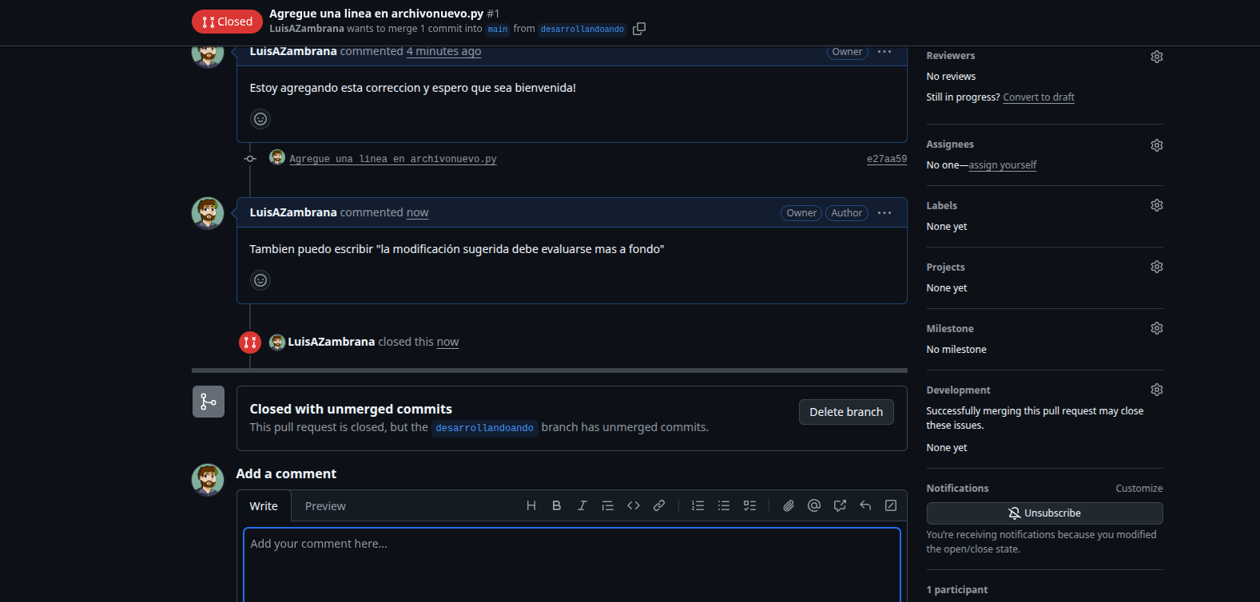Image resolution: width=1260 pixels, height=602 pixels.
Task: Insert a heading in the comment editor
Action: (x=531, y=505)
